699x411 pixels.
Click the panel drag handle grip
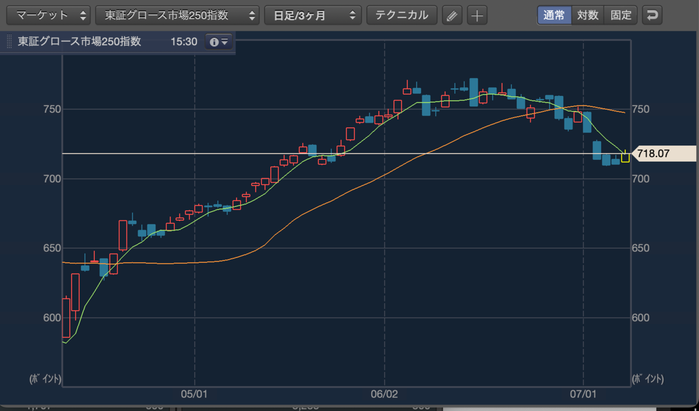(x=9, y=42)
